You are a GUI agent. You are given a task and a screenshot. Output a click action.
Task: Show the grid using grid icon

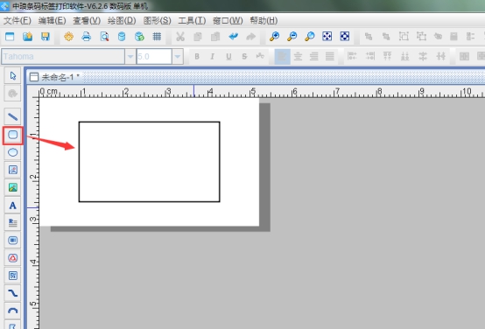point(157,37)
